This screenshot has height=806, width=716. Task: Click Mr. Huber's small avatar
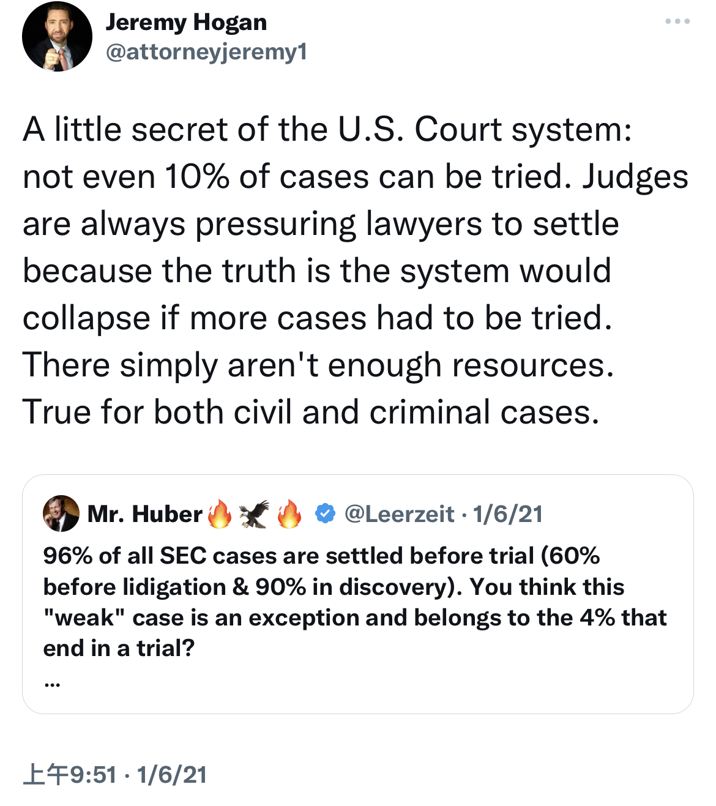click(x=61, y=513)
